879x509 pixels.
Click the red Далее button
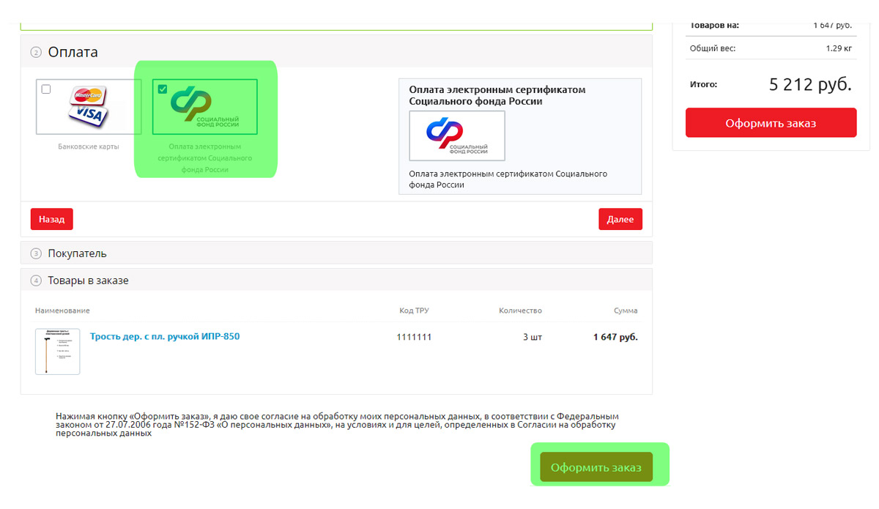coord(620,220)
